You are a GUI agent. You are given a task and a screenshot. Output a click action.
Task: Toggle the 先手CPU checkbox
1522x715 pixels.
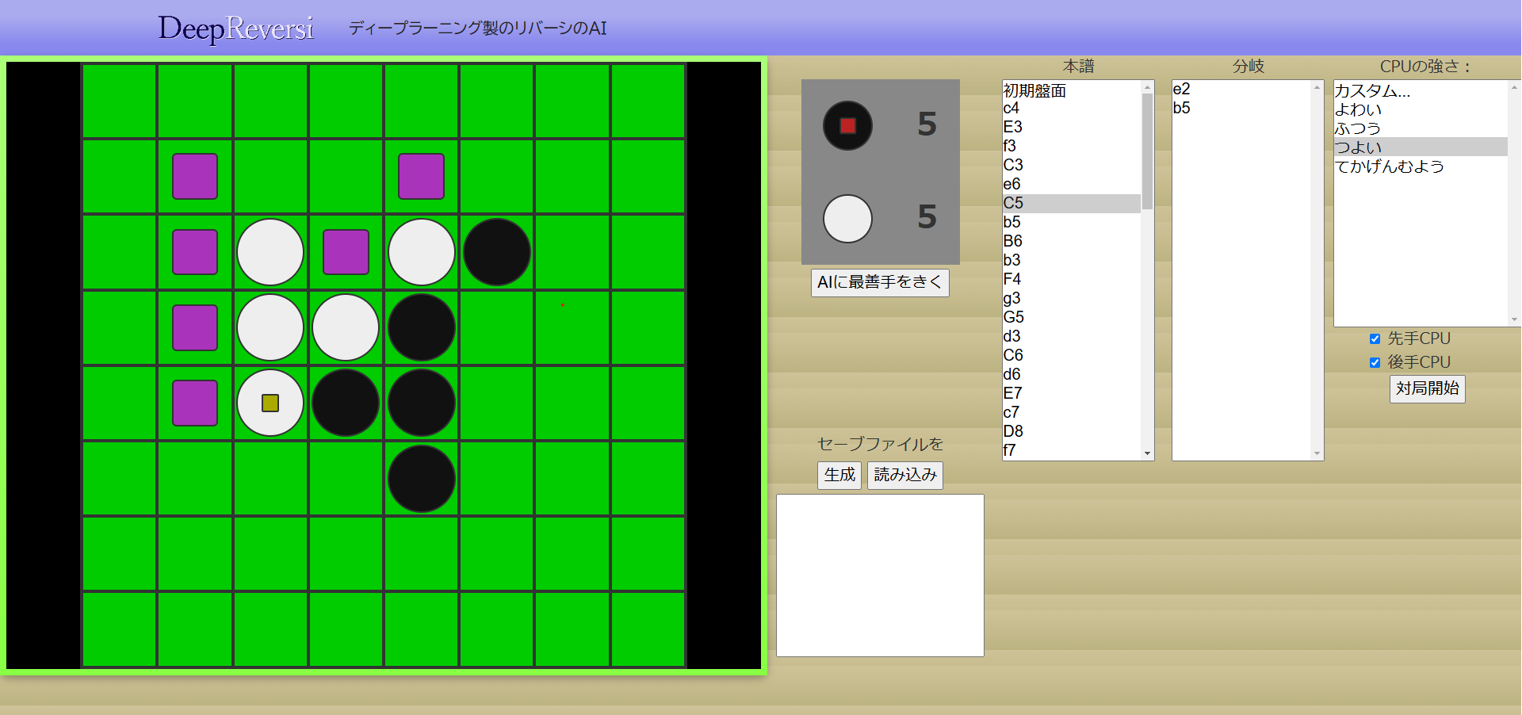tap(1375, 338)
